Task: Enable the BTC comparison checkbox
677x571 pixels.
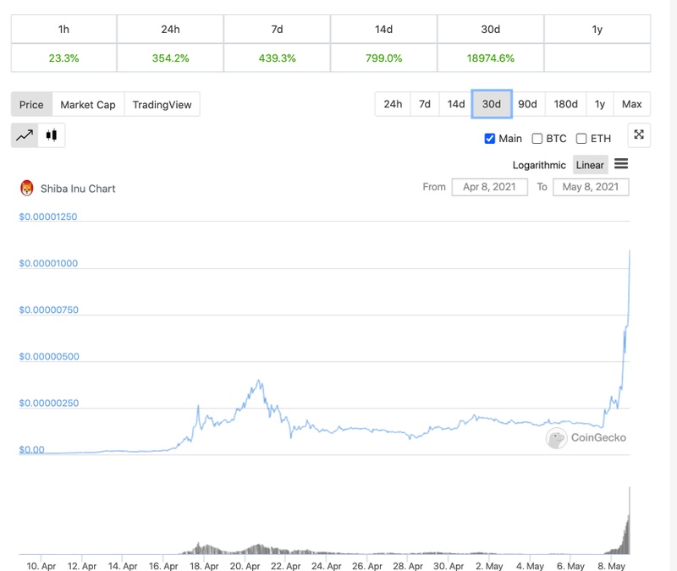Action: 537,139
